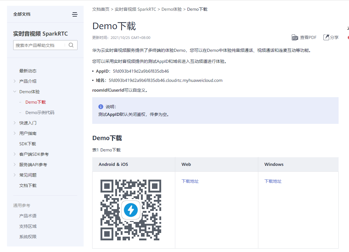Collapse the Demo体验 chevron

pyautogui.click(x=15, y=91)
